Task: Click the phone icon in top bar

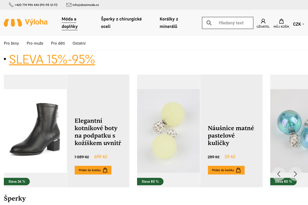Action: 11,5
